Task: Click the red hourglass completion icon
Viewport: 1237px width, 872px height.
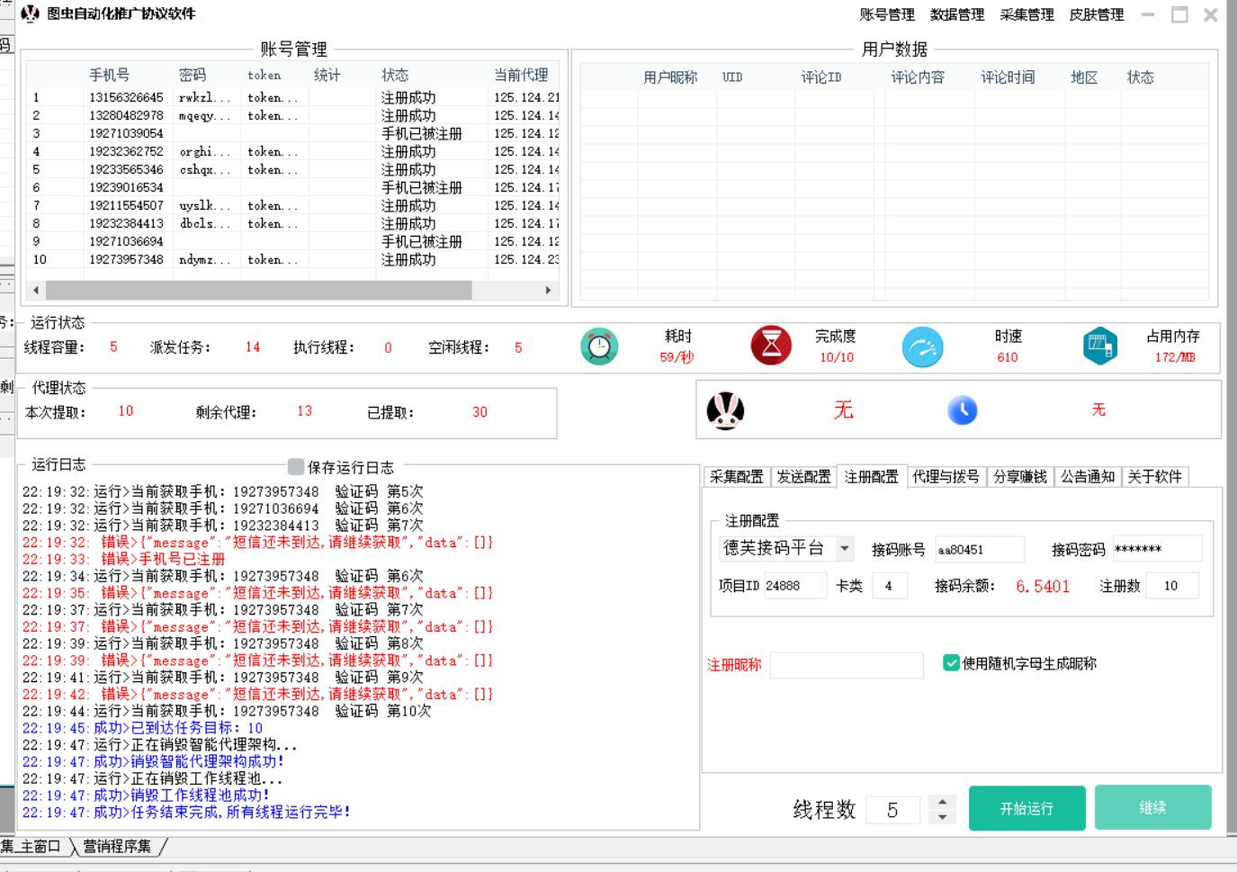Action: (771, 346)
